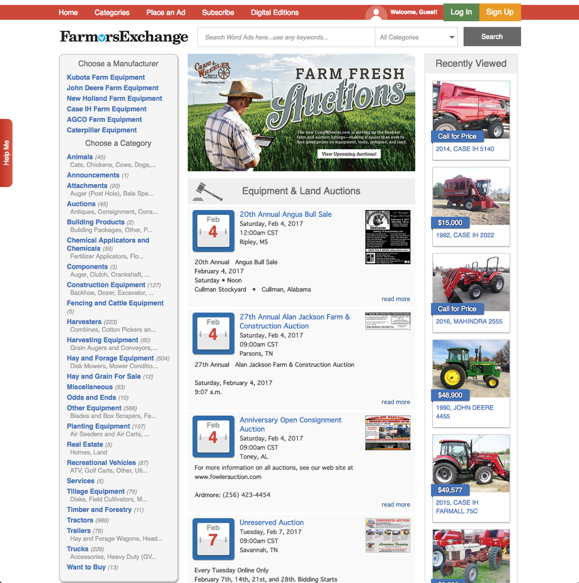Click the Feb 7 calendar icon for Unreserved Auction
This screenshot has height=583, width=579.
214,539
